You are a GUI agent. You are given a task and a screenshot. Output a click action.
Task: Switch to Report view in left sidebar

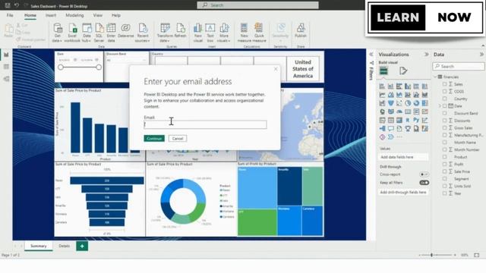coord(6,55)
